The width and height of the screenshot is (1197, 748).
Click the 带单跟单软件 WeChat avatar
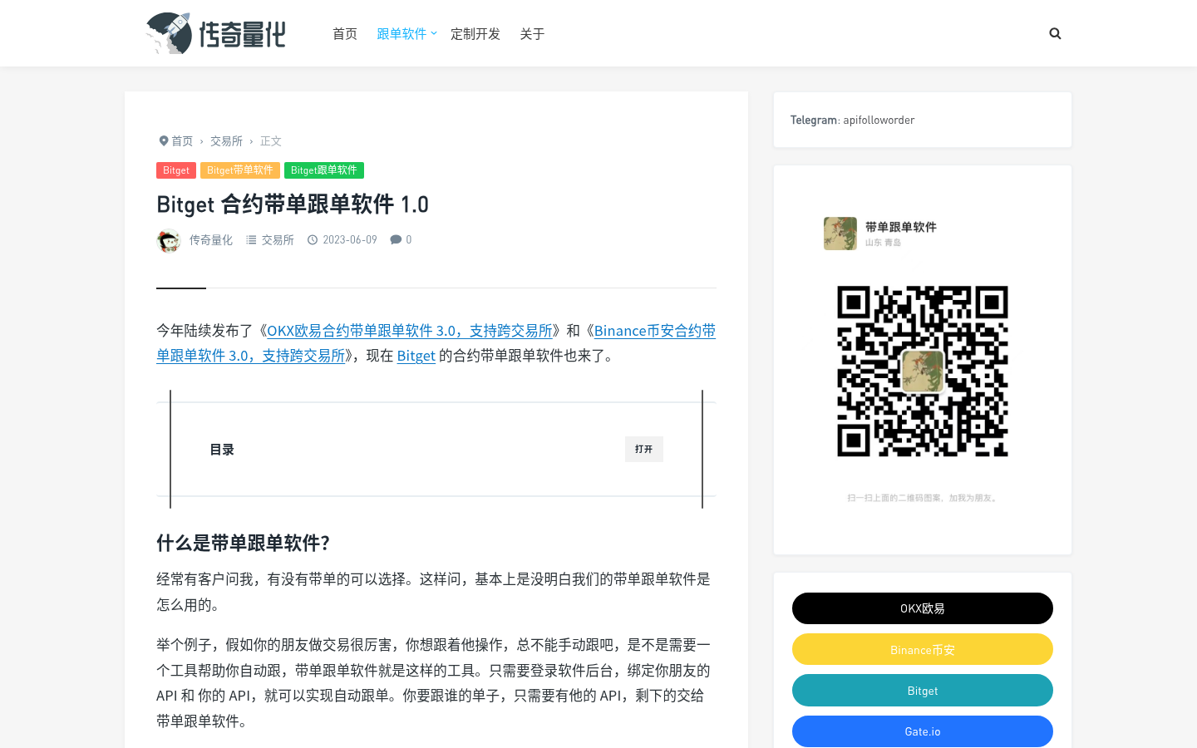(840, 234)
